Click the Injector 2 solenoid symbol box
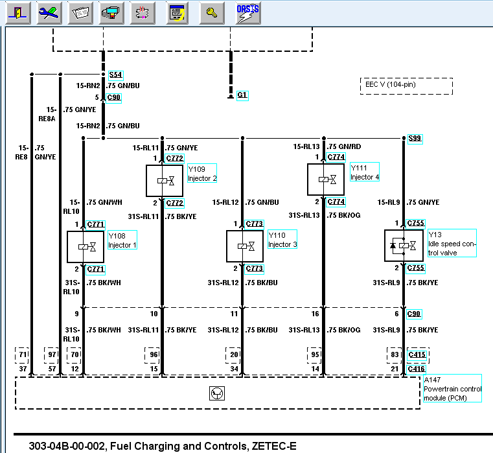The width and height of the screenshot is (493, 453). (165, 181)
